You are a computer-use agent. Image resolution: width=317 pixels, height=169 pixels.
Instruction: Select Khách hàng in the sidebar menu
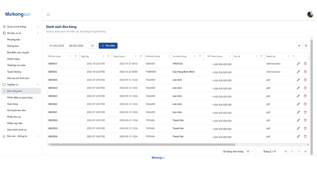(x=14, y=59)
